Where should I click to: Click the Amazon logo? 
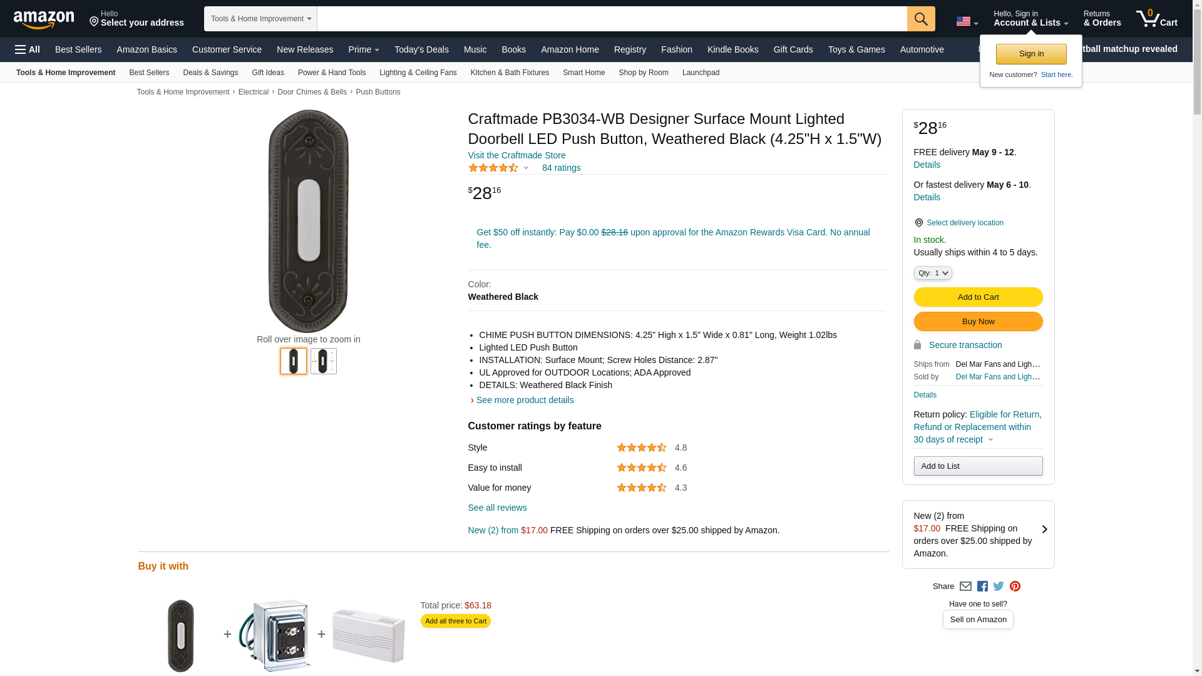(44, 19)
